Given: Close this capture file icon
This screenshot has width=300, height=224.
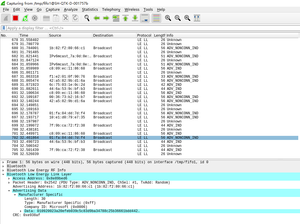Looking at the screenshot, I should pyautogui.click(x=66, y=18).
